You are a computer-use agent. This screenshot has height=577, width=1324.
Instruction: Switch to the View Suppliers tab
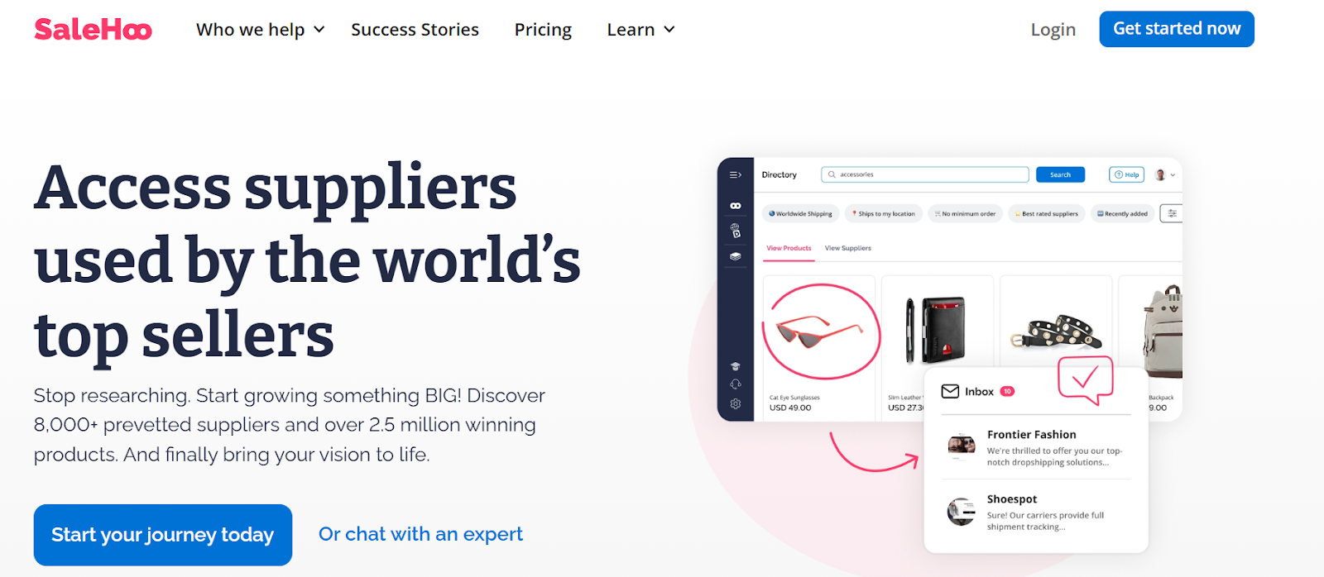point(847,248)
